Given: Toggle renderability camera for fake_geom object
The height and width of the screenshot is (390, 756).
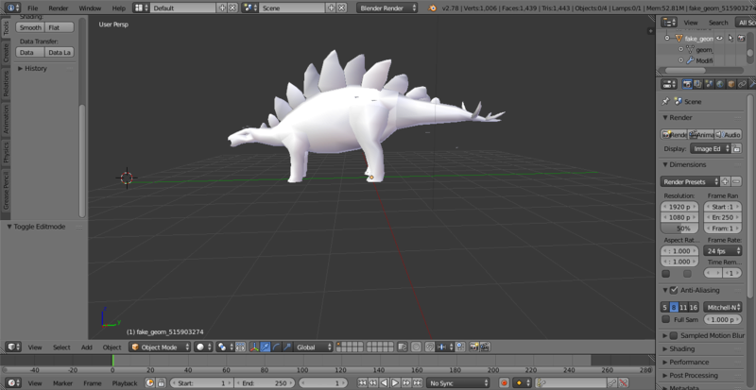Looking at the screenshot, I should [741, 38].
